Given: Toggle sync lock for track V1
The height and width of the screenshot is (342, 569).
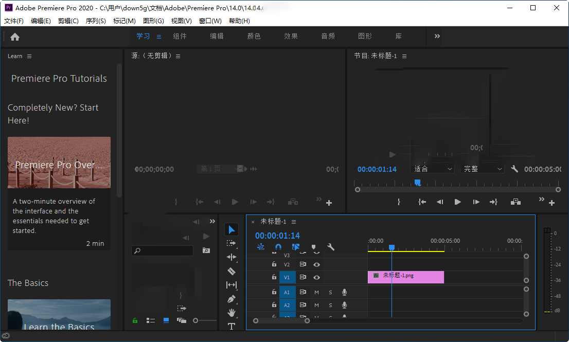Looking at the screenshot, I should 303,277.
